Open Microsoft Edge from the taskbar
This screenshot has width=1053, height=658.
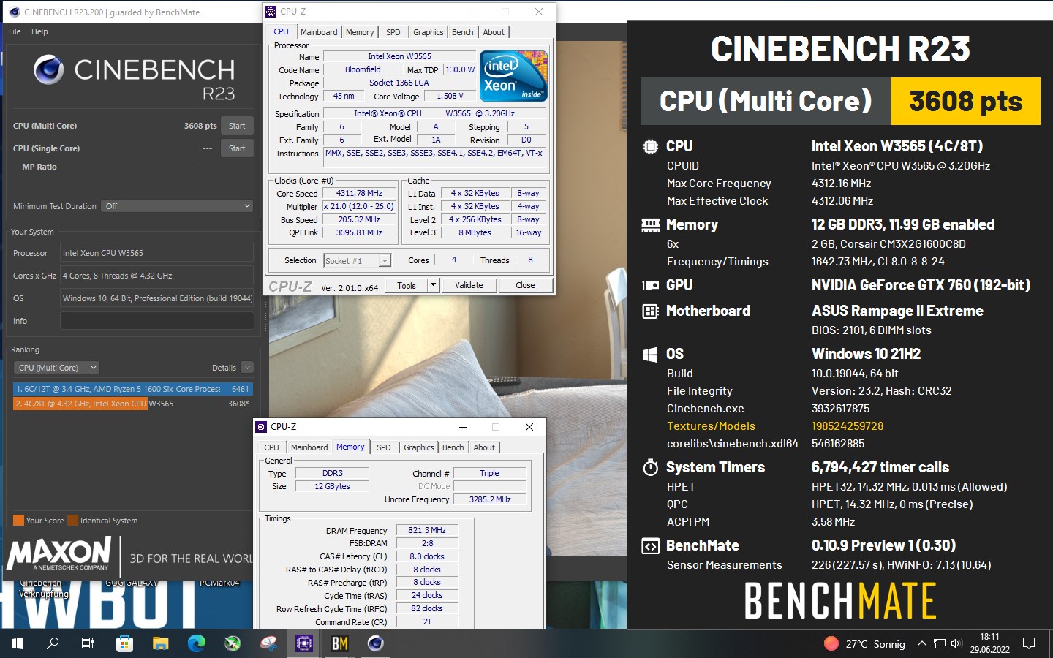[x=196, y=643]
